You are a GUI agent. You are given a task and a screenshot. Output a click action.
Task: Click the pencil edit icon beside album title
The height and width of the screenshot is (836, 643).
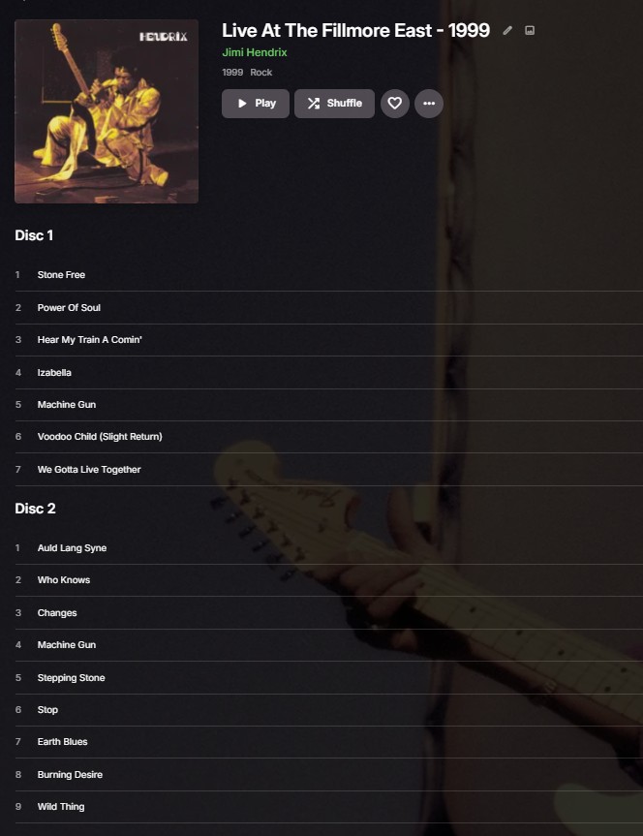(x=507, y=30)
